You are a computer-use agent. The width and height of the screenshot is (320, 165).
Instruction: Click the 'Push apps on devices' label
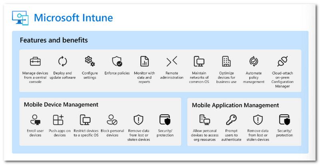tap(60, 133)
